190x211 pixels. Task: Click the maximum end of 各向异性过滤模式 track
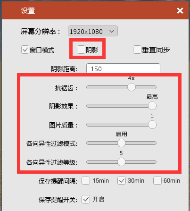[155, 143]
